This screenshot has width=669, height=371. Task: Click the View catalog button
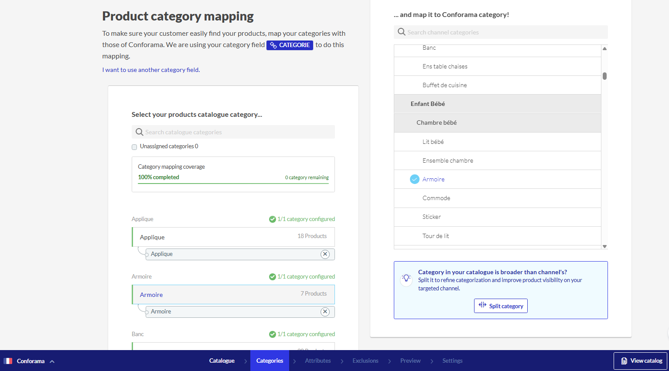[x=641, y=361]
